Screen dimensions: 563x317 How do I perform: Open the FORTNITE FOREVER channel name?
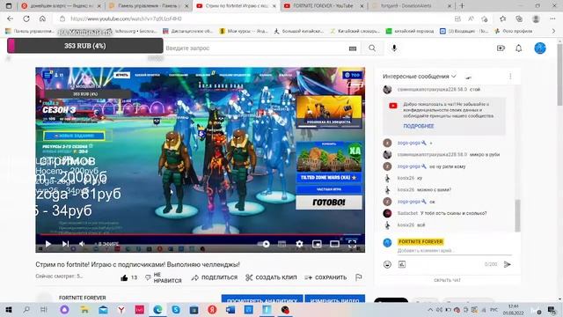click(x=82, y=298)
